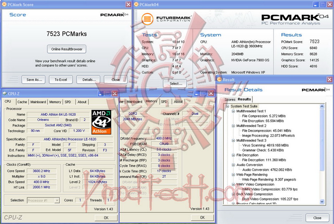The image size is (334, 224).
Task: Click the Futuremark orange logo icon
Action: 147,19
